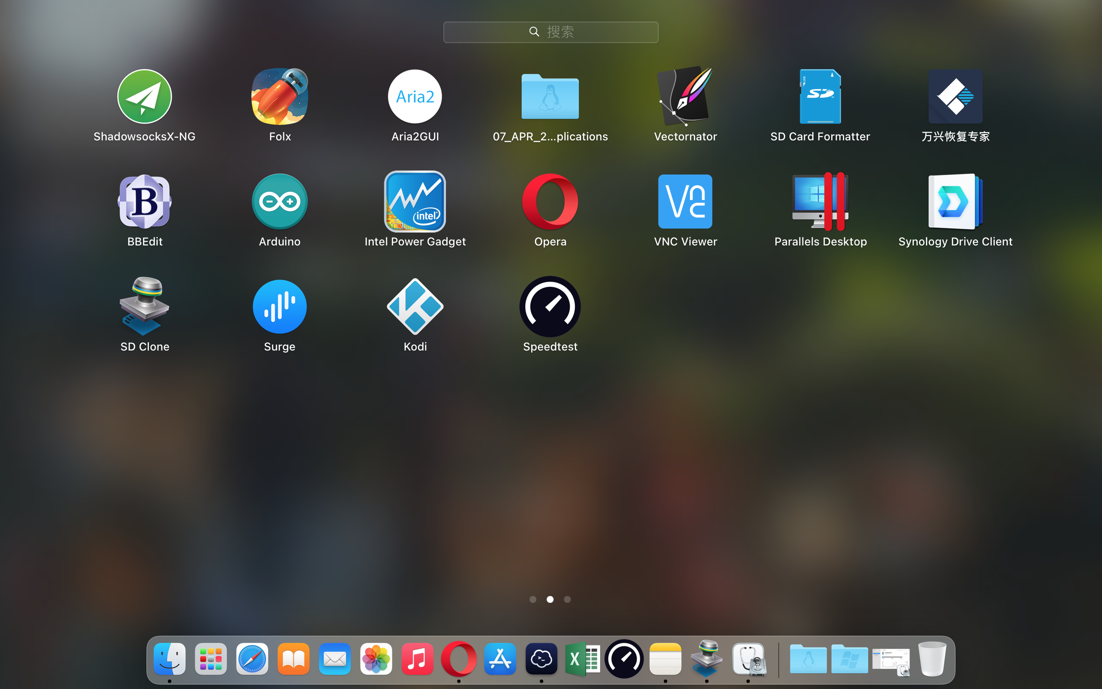Open SD Card Formatter
Viewport: 1102px width, 689px height.
pos(820,96)
